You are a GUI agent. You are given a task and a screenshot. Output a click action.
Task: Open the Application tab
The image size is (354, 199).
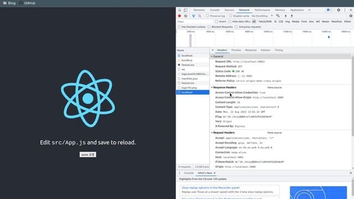point(297,10)
